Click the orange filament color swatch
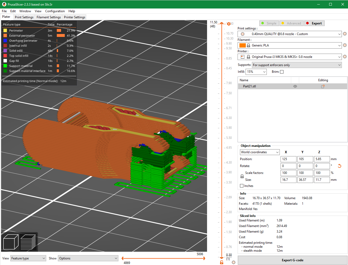 coord(242,45)
